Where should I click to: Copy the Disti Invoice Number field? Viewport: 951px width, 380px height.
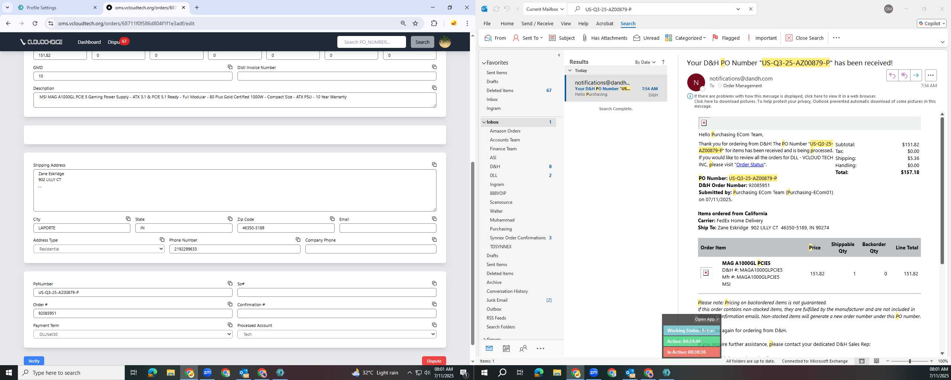(x=434, y=67)
